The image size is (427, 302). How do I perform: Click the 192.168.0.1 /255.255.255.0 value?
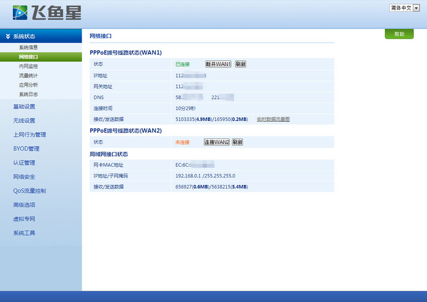click(x=205, y=176)
